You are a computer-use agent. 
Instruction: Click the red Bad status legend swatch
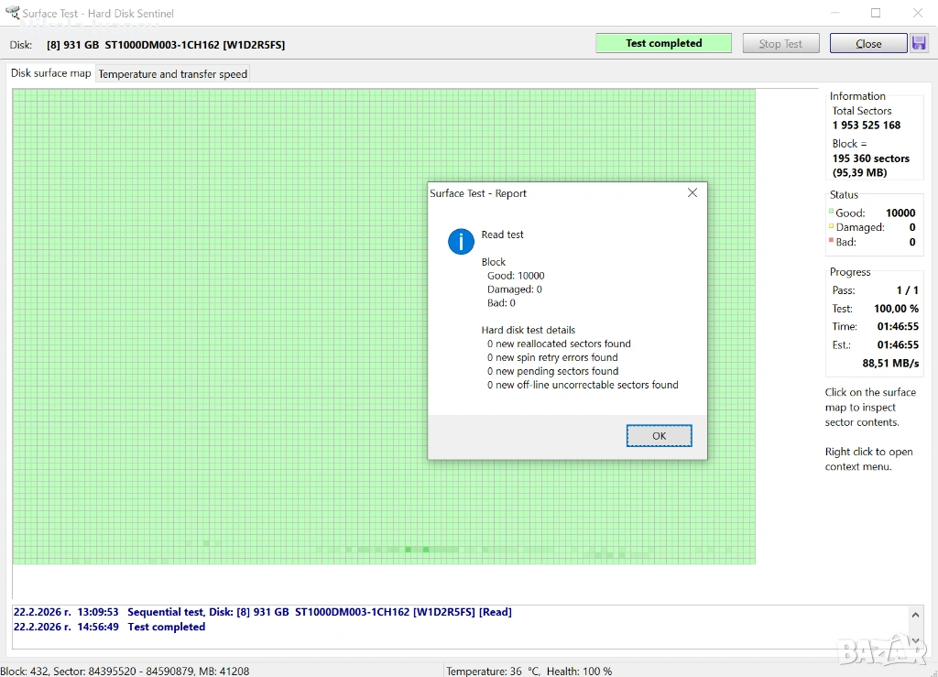832,241
